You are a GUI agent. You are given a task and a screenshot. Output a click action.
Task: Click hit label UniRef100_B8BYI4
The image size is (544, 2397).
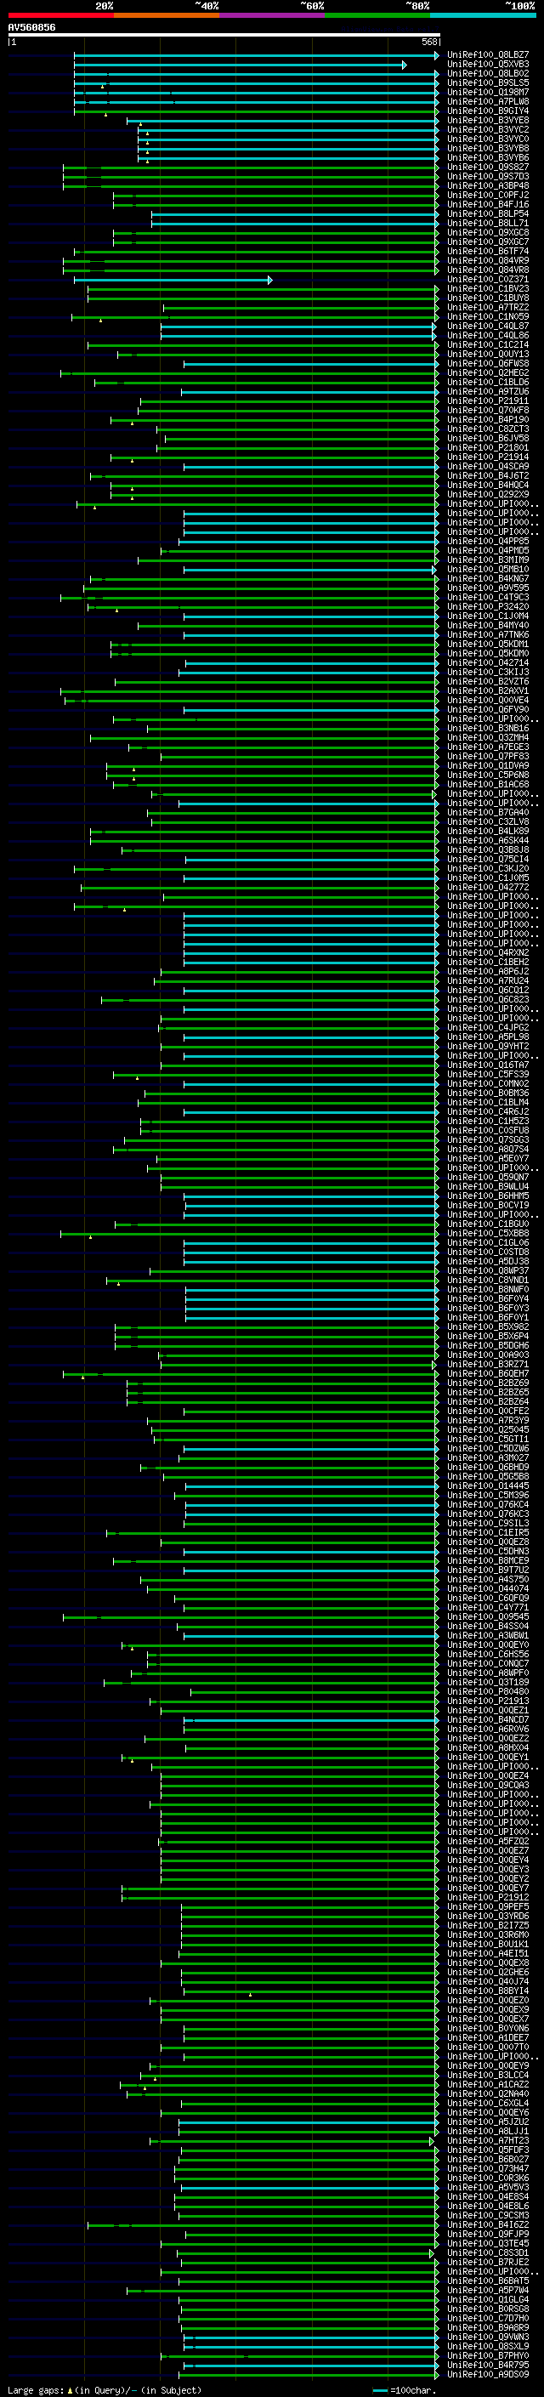pyautogui.click(x=487, y=1991)
